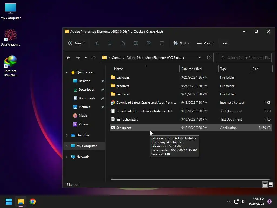Go up one folder level arrow
This screenshot has height=208, width=277.
[94, 58]
